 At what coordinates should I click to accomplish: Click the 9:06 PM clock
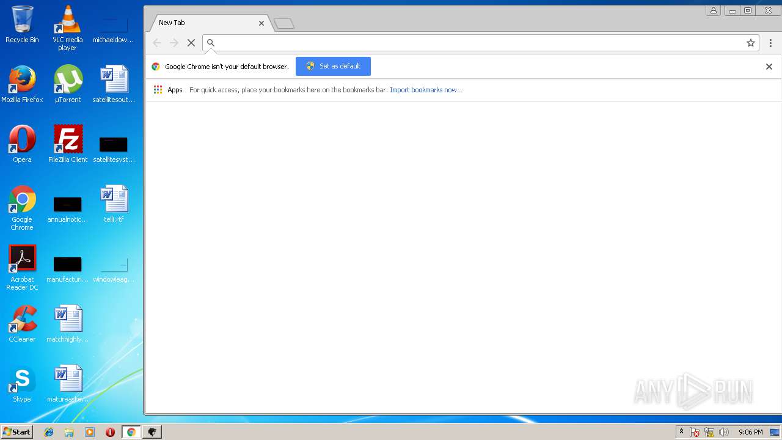pos(750,432)
